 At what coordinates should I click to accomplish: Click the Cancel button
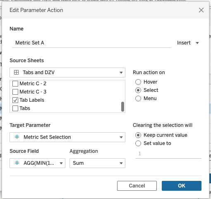(x=137, y=186)
